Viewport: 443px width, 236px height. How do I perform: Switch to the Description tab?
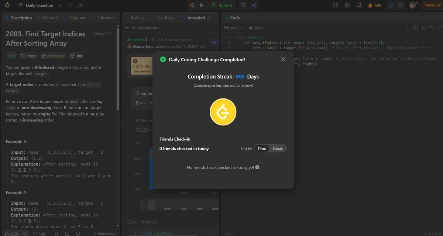click(18, 18)
